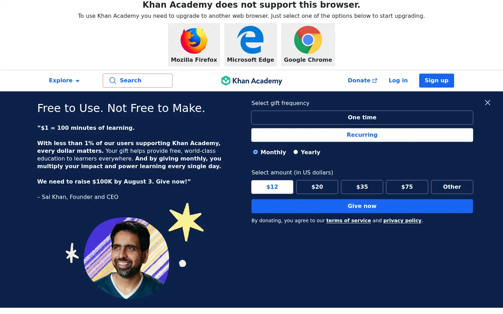Click Sal Khan's portrait image
Image resolution: width=503 pixels, height=314 pixels.
126,258
